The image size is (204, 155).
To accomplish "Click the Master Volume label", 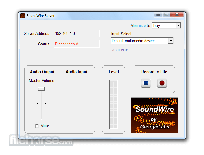I will [x=41, y=80].
